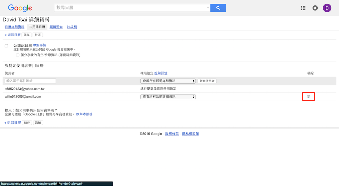Focus the 輸入電子郵件地址 input field
Viewport: 339px width, 186px height.
coord(31,81)
